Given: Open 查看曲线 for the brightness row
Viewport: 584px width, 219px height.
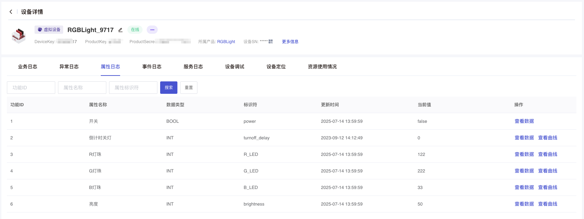Looking at the screenshot, I should (x=547, y=204).
